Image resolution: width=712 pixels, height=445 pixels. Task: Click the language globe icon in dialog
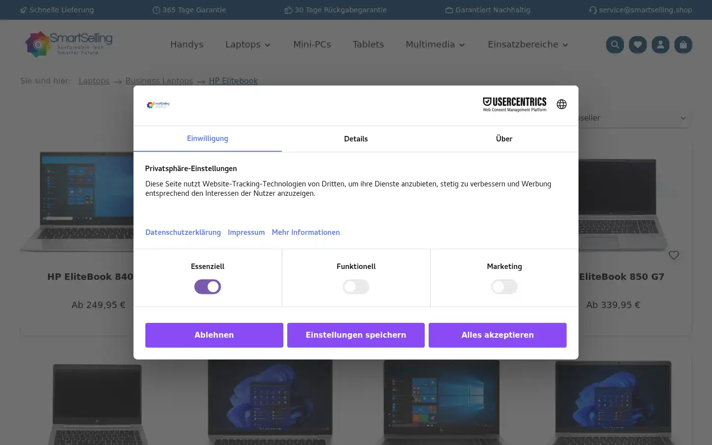[x=562, y=104]
